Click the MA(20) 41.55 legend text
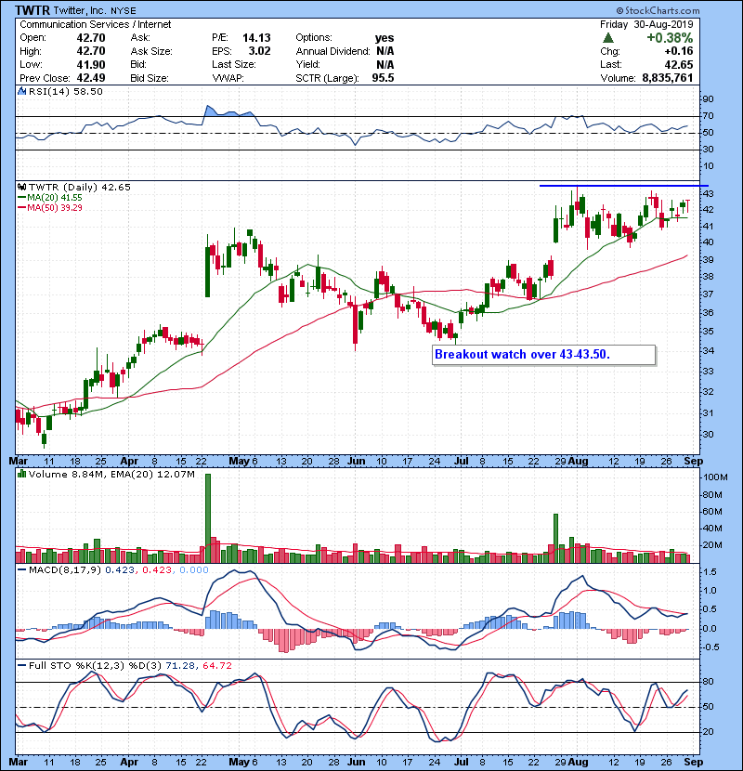This screenshot has width=743, height=771. point(55,198)
